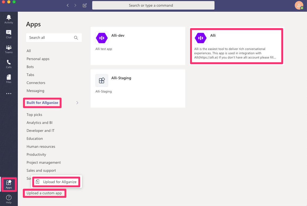Click the Alli-Staging app icon

point(102,81)
